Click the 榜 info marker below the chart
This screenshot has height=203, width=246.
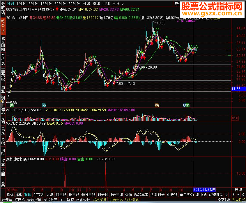pos(157,105)
